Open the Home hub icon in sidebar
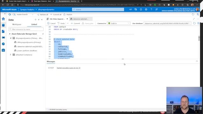Image resolution: width=203 pixels, height=114 pixels. 3,19
